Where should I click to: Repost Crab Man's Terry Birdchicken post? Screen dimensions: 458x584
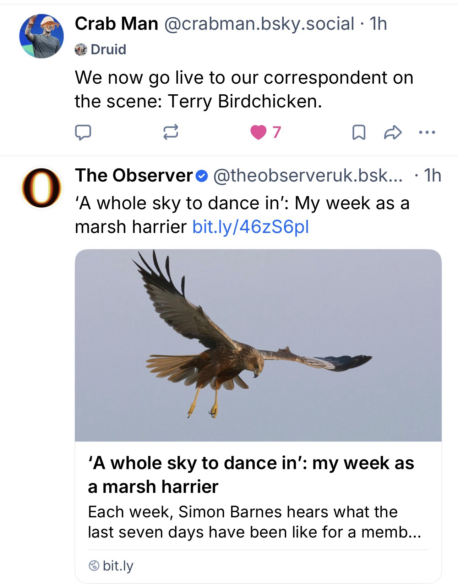click(x=170, y=133)
